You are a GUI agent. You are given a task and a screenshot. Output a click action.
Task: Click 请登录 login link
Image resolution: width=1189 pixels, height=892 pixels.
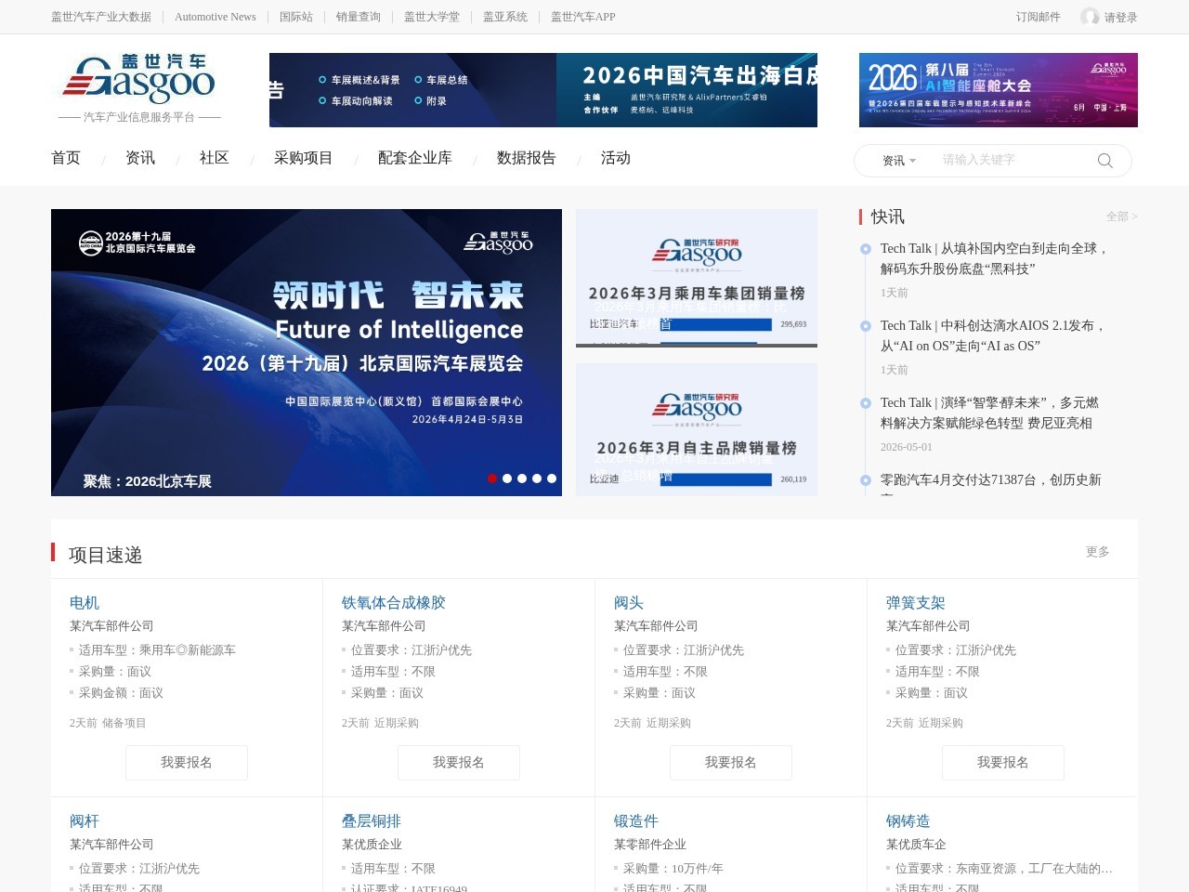(x=1120, y=18)
